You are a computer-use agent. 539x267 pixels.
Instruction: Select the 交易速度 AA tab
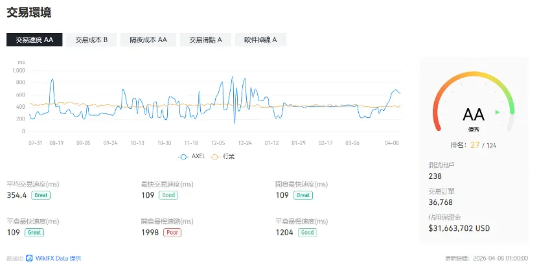[x=34, y=40]
